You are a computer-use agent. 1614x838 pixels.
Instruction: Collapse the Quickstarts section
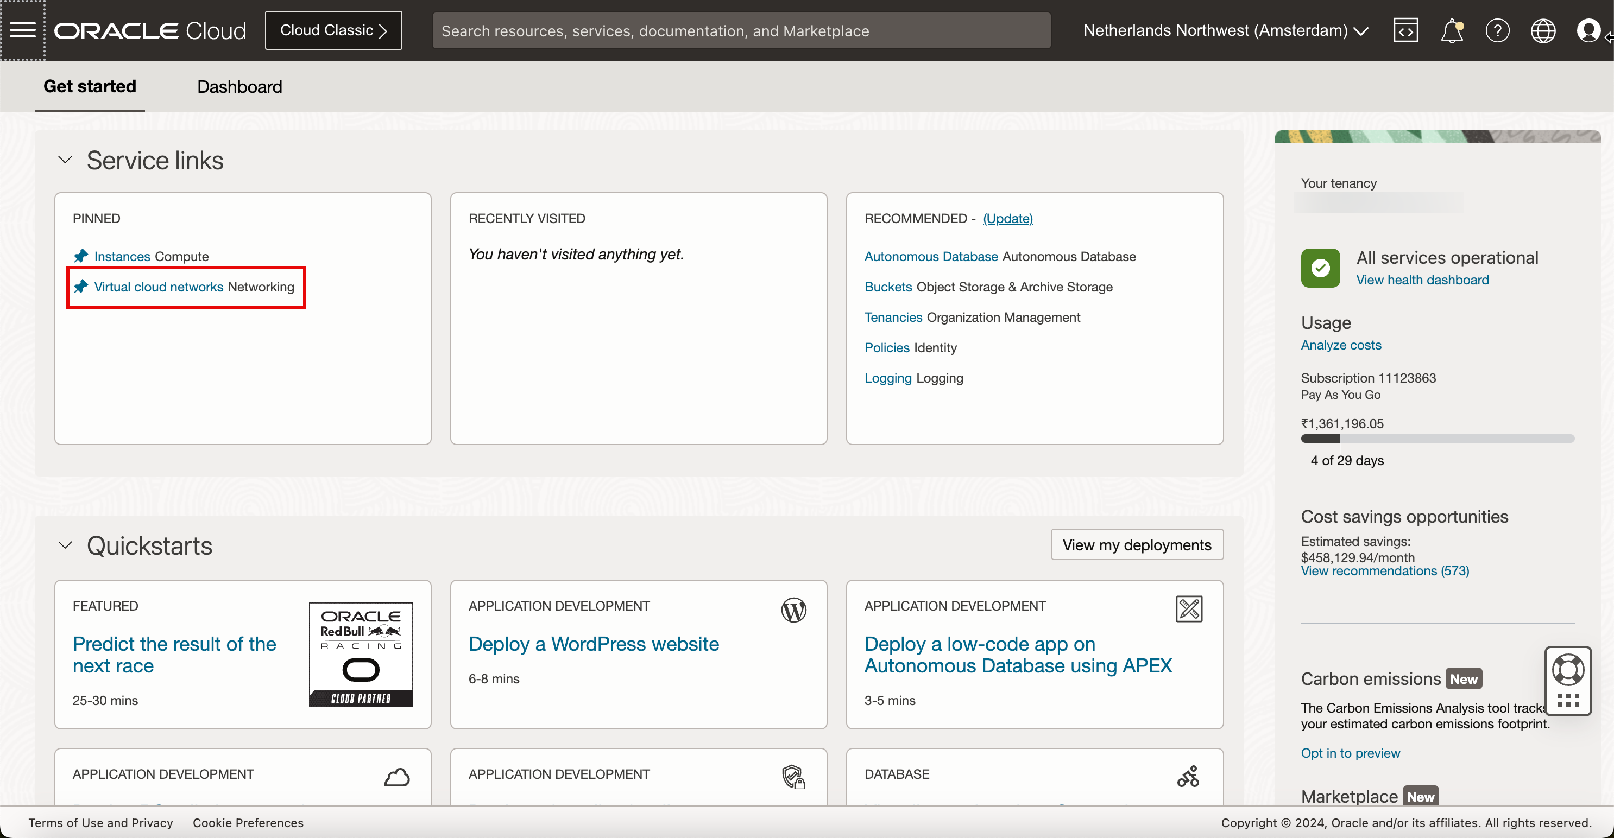[65, 545]
